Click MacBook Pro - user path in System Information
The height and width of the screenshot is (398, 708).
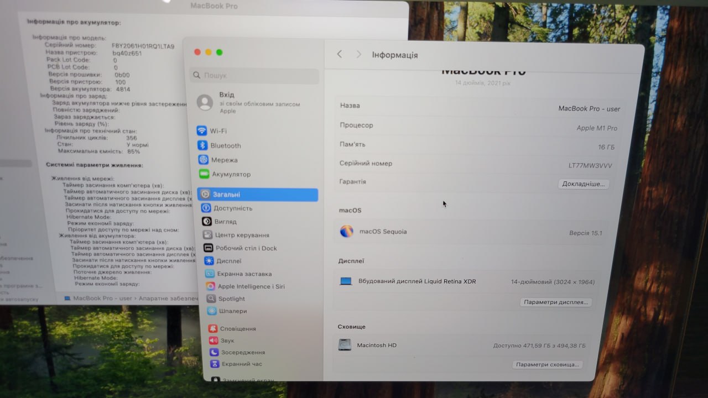coord(103,298)
